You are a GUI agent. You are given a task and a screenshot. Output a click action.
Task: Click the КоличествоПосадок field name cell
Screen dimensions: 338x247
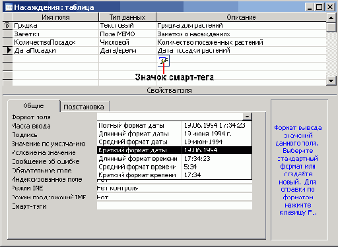55,42
